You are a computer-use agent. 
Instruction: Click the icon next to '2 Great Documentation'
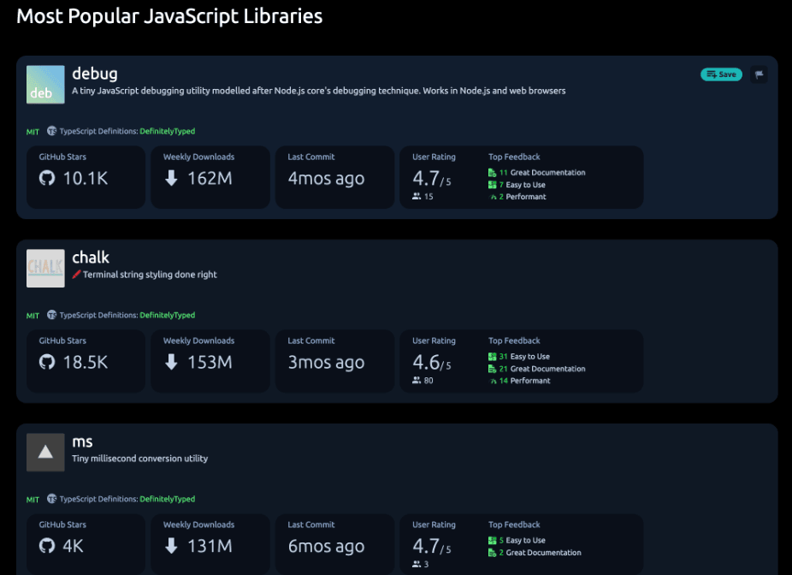pos(492,553)
